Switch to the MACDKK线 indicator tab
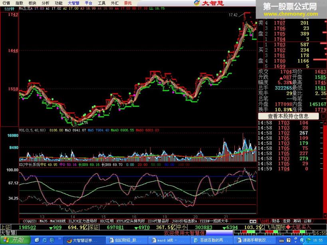Image resolution: width=327 pixels, height=245 pixels. click(x=58, y=221)
